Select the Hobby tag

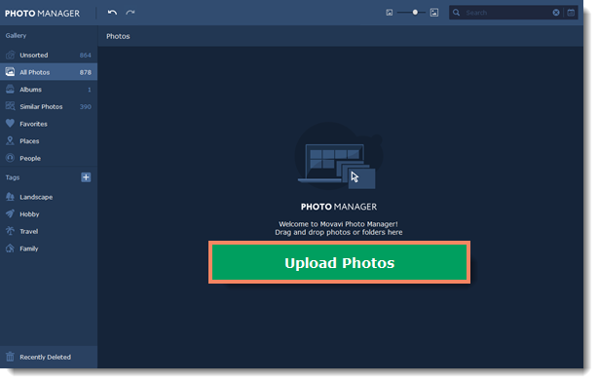[x=49, y=214]
